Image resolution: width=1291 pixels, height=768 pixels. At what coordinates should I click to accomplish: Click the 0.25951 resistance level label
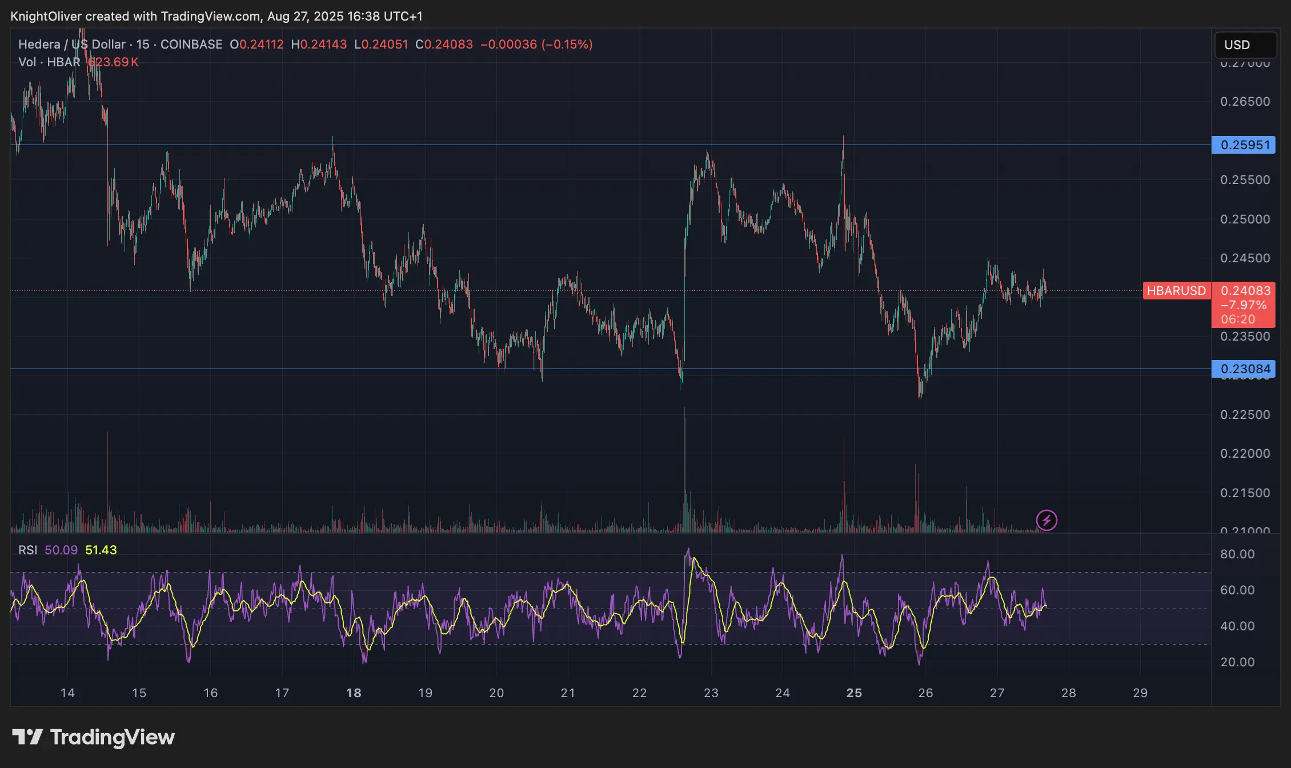[1244, 145]
